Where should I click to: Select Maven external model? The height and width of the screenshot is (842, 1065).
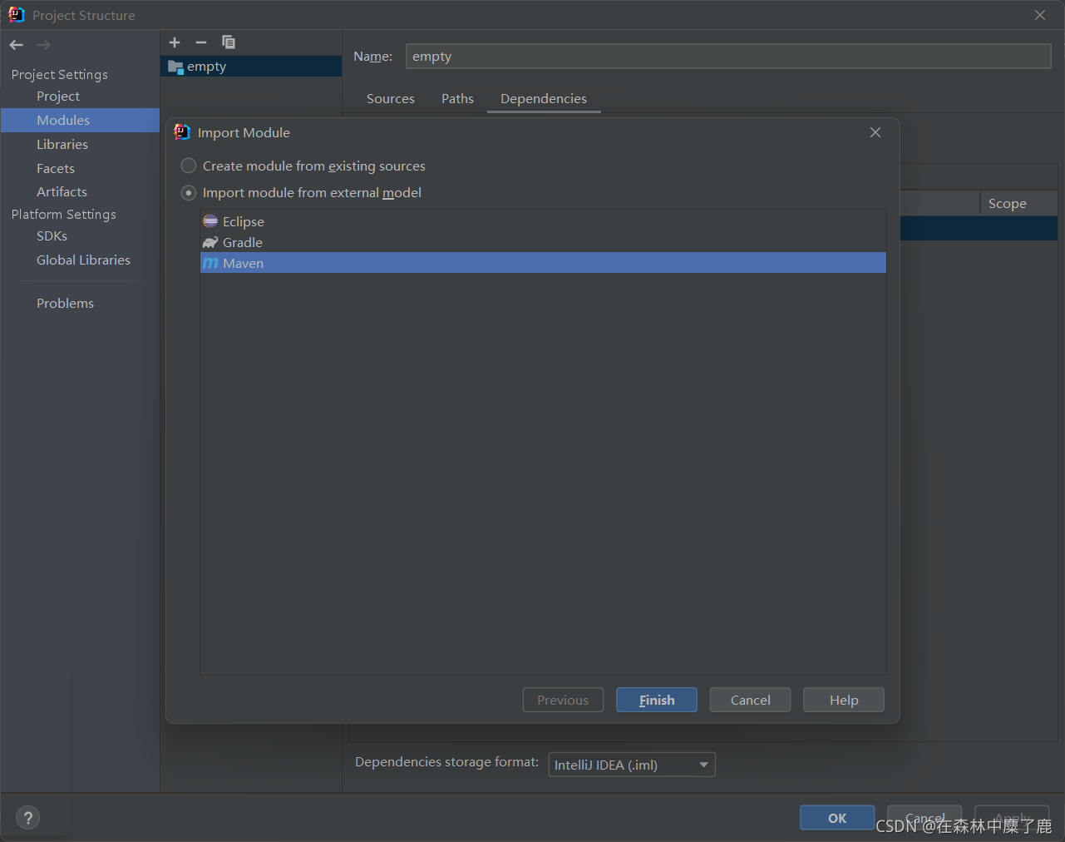click(543, 263)
